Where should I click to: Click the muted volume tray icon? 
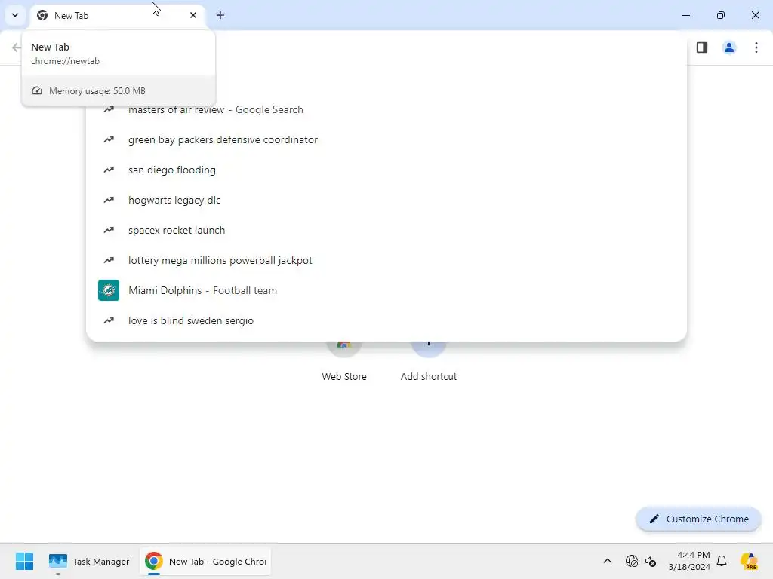click(651, 561)
